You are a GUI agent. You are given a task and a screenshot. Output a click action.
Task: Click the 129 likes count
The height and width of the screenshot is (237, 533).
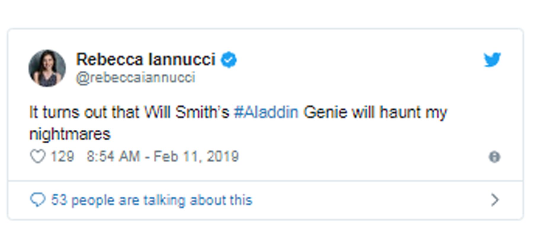point(62,156)
